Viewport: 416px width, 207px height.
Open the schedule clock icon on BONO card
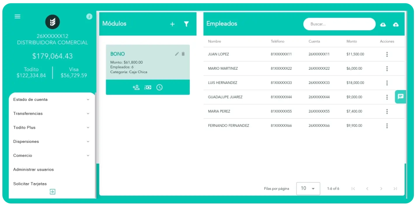[x=159, y=87]
